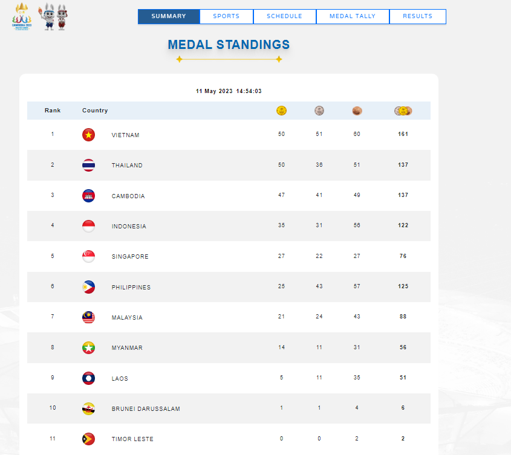Select the Summary tab
The width and height of the screenshot is (511, 455).
169,16
